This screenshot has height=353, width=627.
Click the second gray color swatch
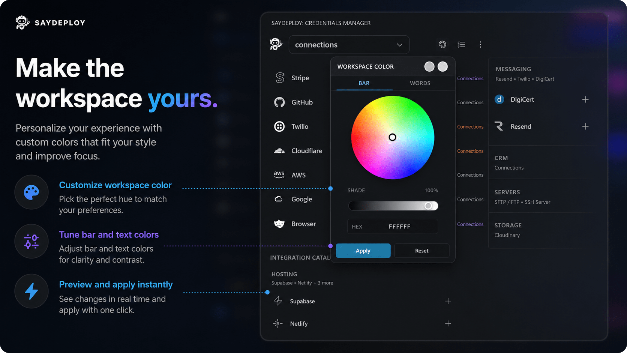443,66
